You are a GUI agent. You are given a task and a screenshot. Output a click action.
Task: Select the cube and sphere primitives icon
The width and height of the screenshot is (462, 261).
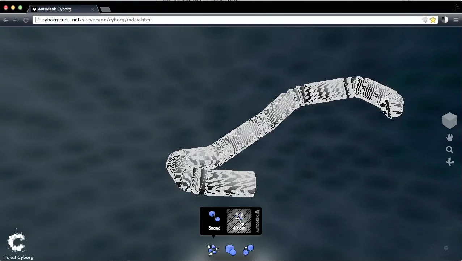(230, 249)
